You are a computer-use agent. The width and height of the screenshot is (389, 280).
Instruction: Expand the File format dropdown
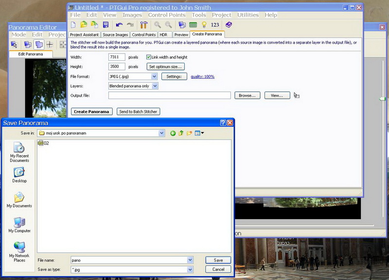[x=154, y=76]
